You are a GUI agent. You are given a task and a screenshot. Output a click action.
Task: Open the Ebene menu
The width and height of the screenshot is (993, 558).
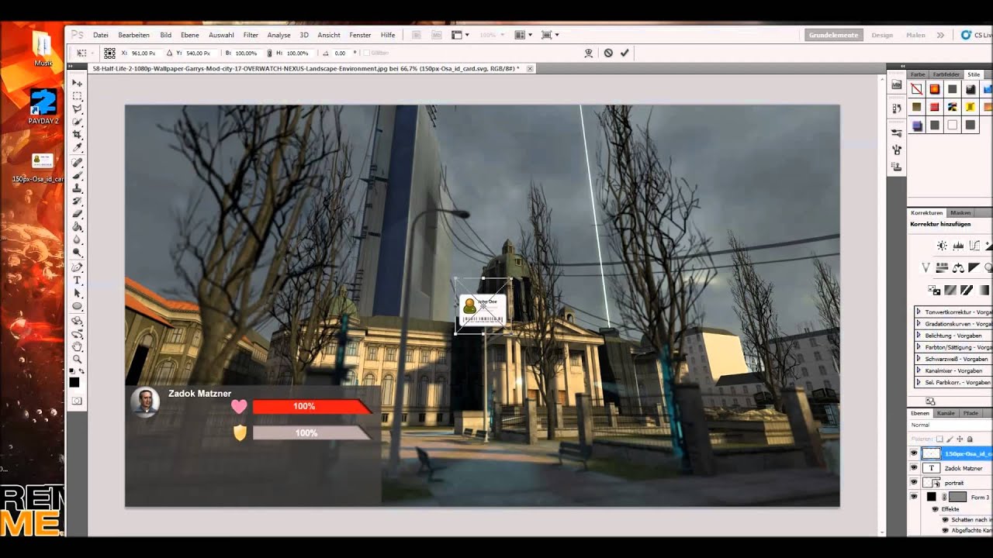(x=189, y=35)
